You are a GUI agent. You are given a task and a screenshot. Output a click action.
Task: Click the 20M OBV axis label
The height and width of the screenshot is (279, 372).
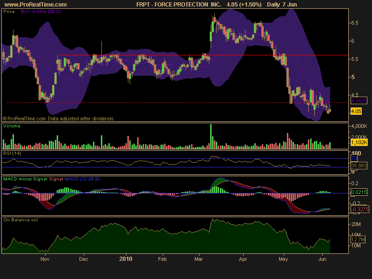pyautogui.click(x=356, y=225)
